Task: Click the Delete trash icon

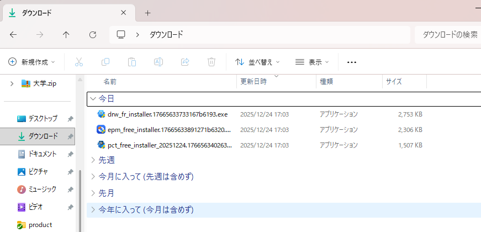Action: click(x=212, y=62)
